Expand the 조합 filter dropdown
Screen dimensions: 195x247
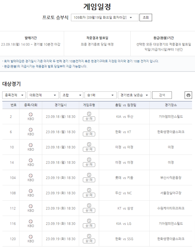(71, 95)
